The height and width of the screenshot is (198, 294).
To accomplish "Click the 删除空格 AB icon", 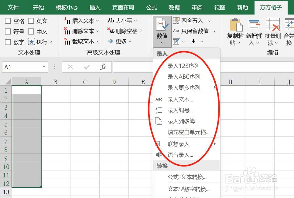I will (x=111, y=31).
